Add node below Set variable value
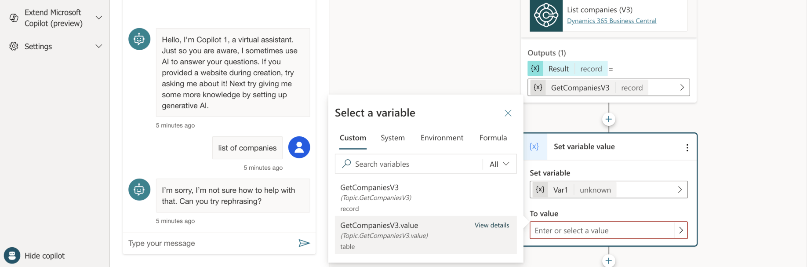807x267 pixels. pos(608,261)
